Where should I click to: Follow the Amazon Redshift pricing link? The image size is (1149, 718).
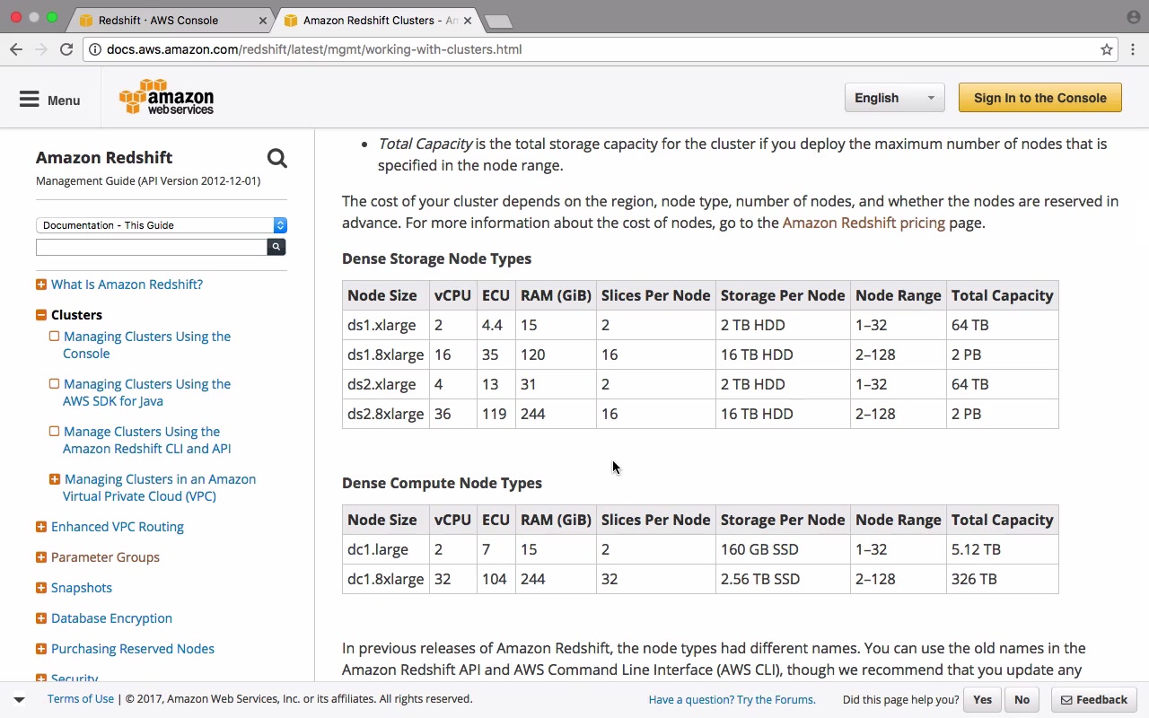coord(864,223)
